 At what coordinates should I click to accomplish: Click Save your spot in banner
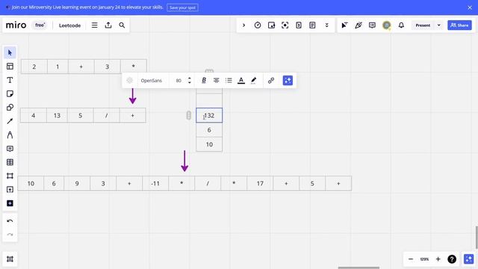point(182,7)
